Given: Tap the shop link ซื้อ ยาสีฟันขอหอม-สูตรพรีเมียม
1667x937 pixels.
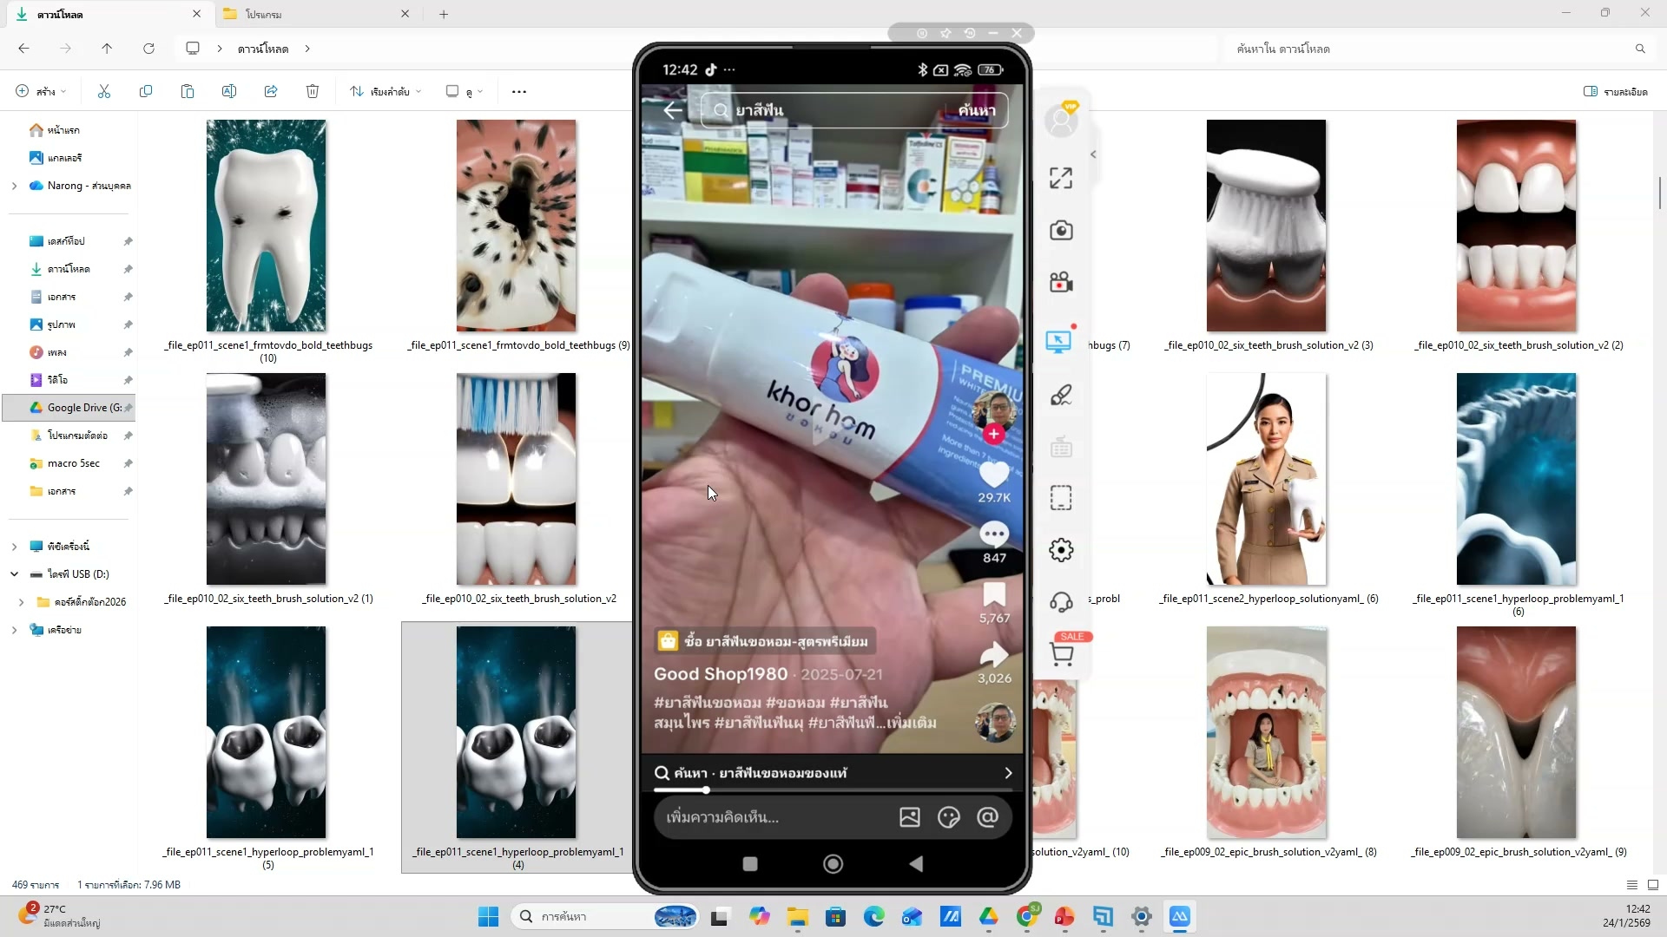Looking at the screenshot, I should (764, 642).
